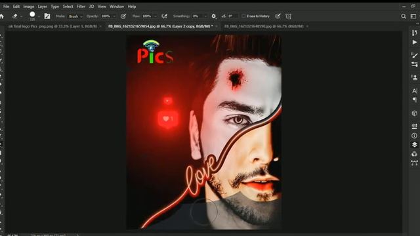The image size is (420, 236).
Task: Close the FB_IMG_1621321659054.jpg tab
Action: [217, 26]
